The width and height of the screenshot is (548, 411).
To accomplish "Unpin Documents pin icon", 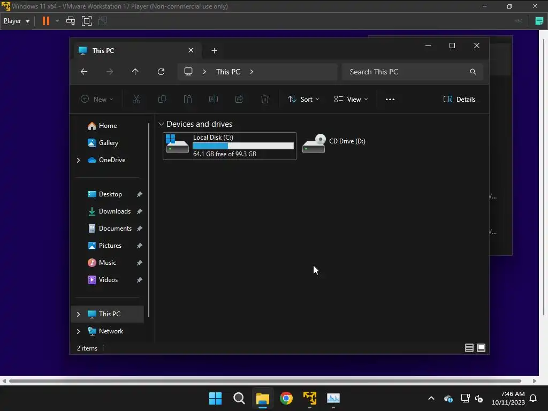I will click(x=140, y=229).
